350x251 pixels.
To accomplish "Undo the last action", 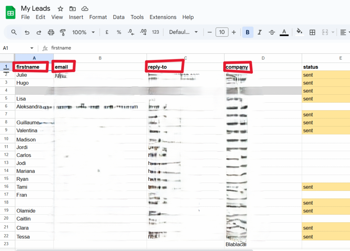I will click(x=27, y=32).
